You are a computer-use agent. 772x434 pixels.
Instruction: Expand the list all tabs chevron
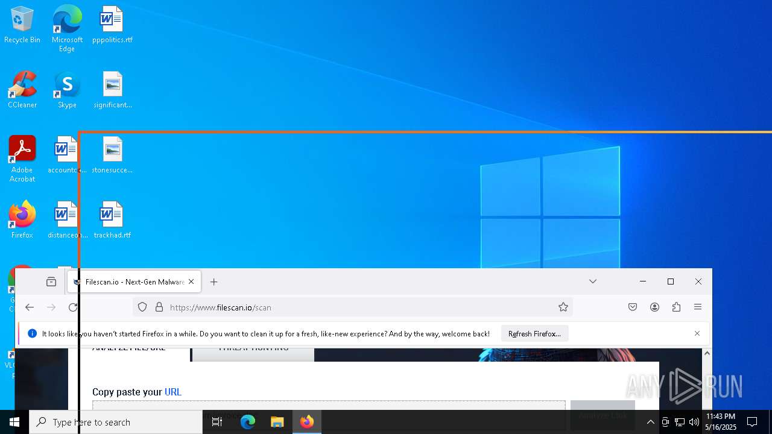click(593, 281)
